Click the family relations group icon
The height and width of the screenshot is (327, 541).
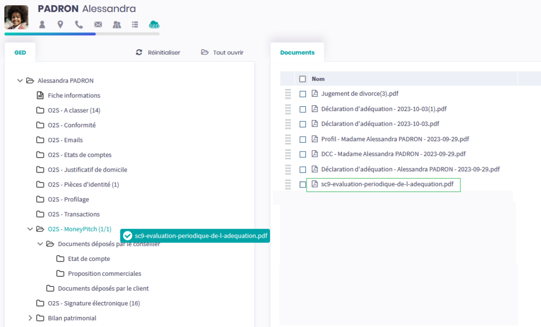117,24
